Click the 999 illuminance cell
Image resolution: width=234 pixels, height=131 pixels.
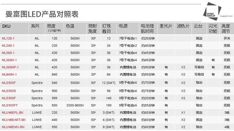click(55, 98)
